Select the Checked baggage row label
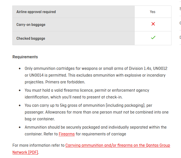Screen dimensions: 181x158 (31, 38)
